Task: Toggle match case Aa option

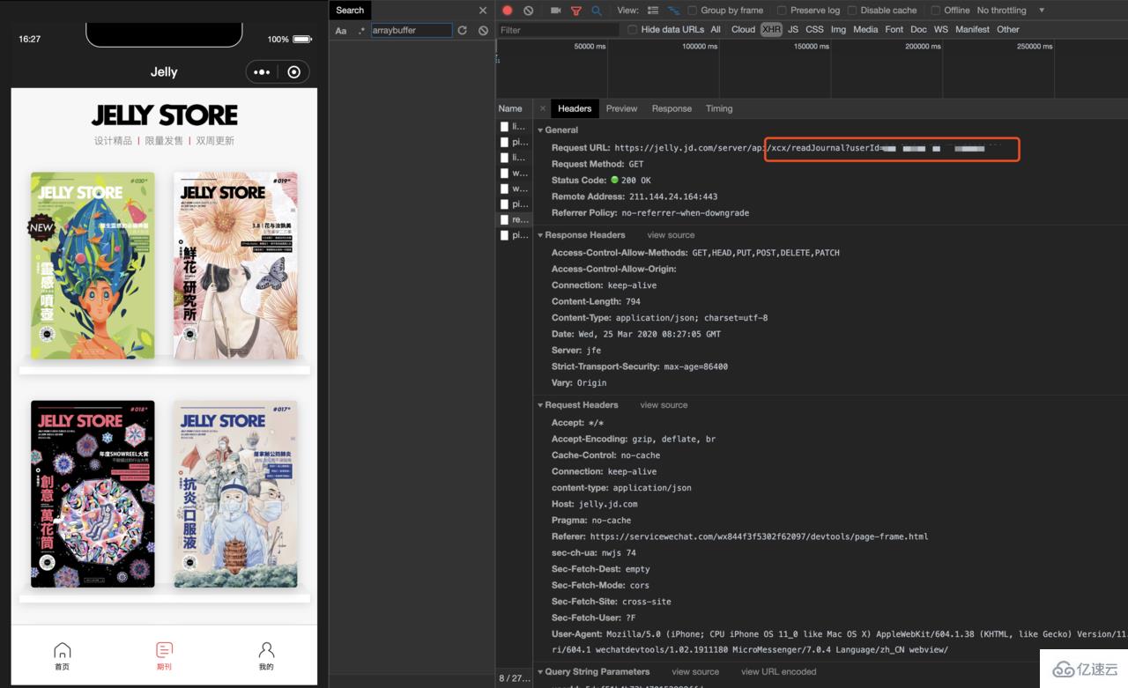Action: click(341, 31)
